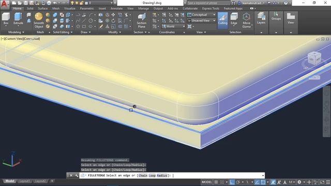Cancel command with the X on command line

71,176
